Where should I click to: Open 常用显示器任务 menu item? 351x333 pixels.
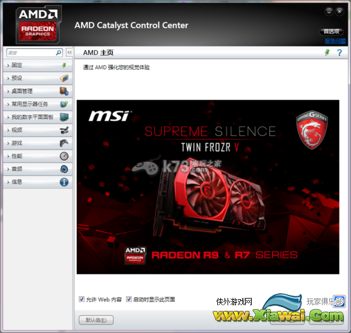38,104
